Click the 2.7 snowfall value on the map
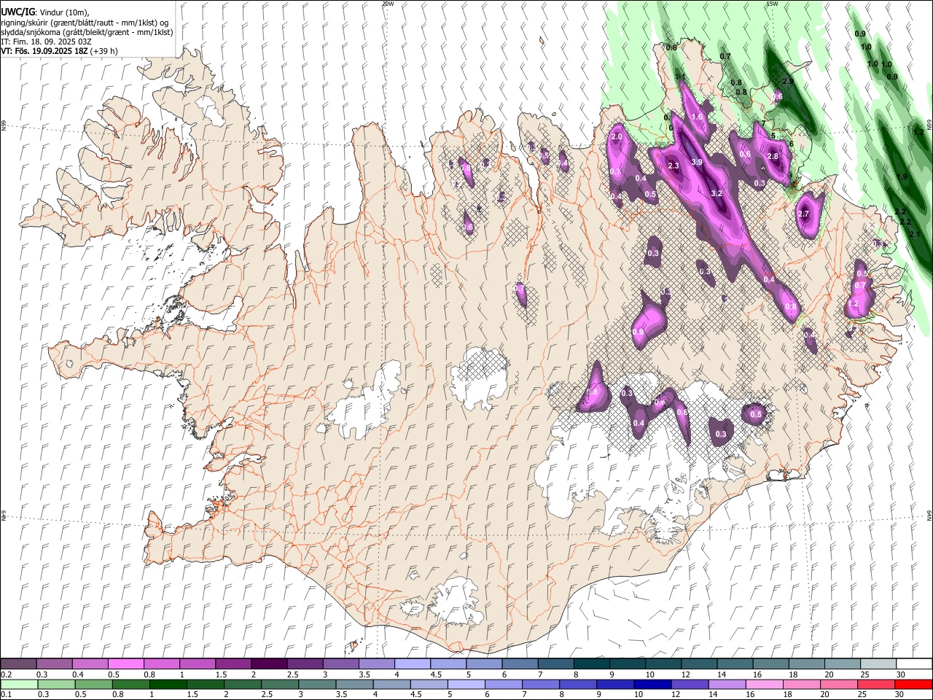This screenshot has width=933, height=700. tap(803, 214)
